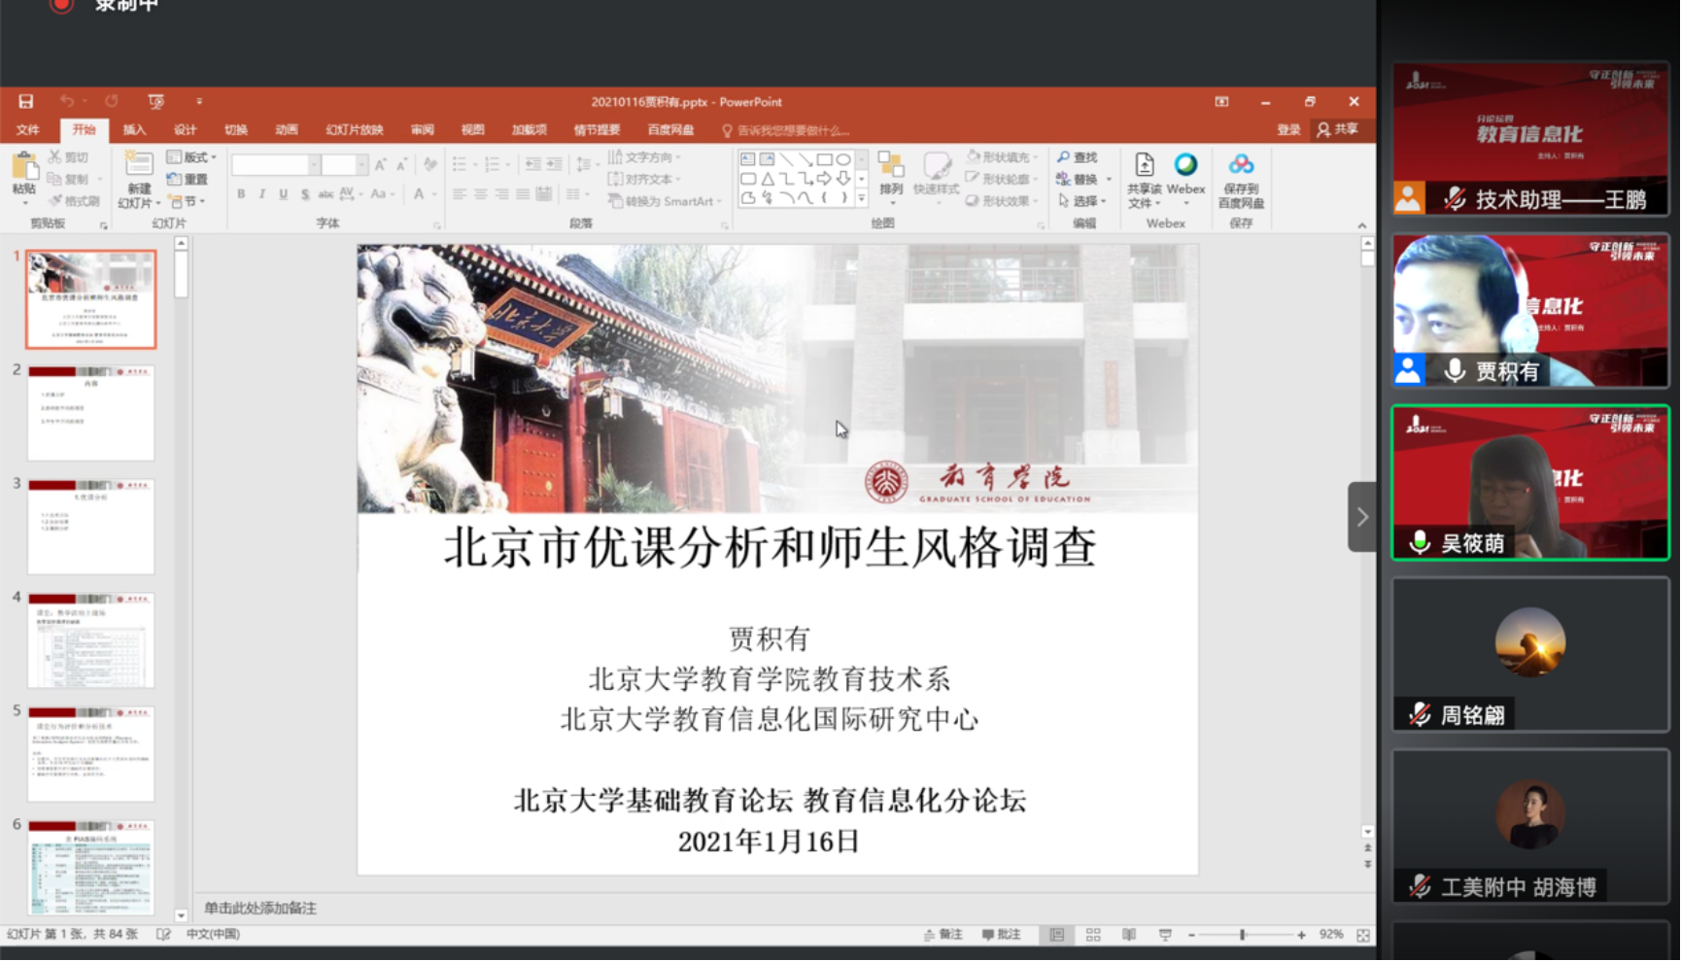Open the Slide Show (幻灯片放映) tab
The image size is (1681, 961).
355,130
